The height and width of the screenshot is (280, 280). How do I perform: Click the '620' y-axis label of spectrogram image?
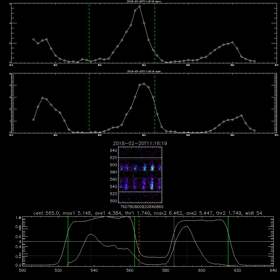(x=114, y=158)
